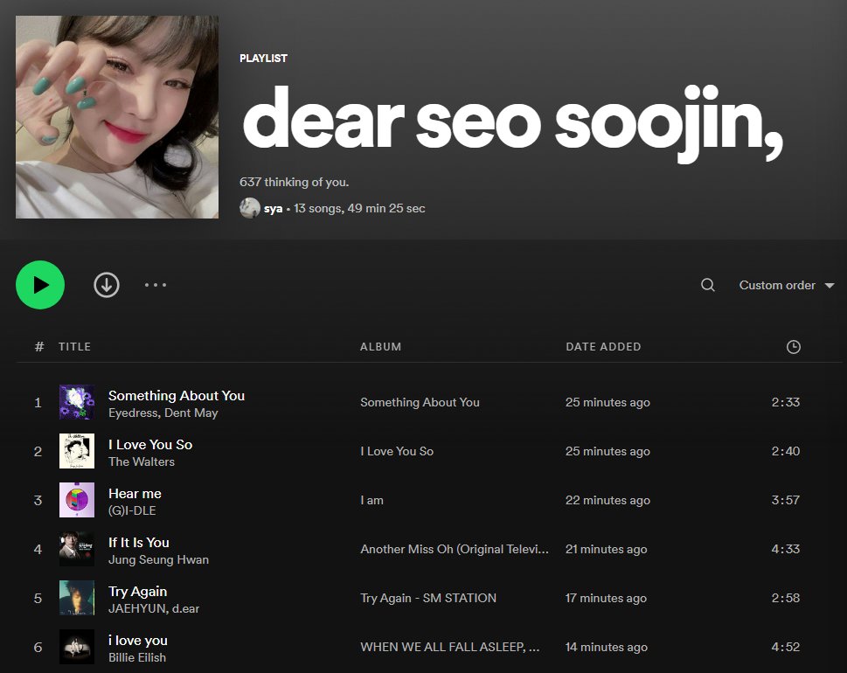Open the Try Again - SM STATION album
Image resolution: width=847 pixels, height=673 pixels.
tap(428, 598)
